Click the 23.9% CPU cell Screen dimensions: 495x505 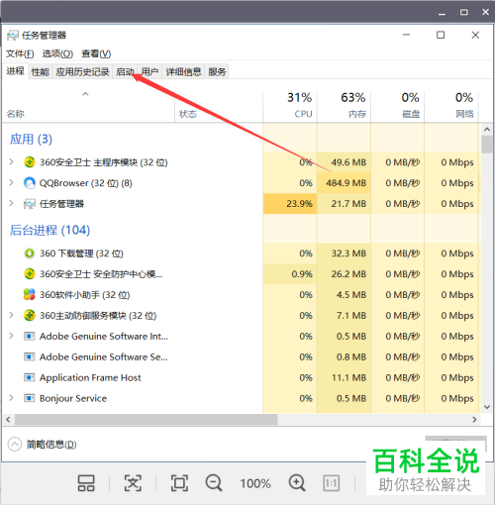290,204
